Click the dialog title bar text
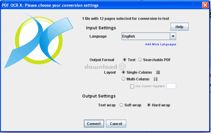The height and width of the screenshot is (133, 211). pyautogui.click(x=50, y=6)
